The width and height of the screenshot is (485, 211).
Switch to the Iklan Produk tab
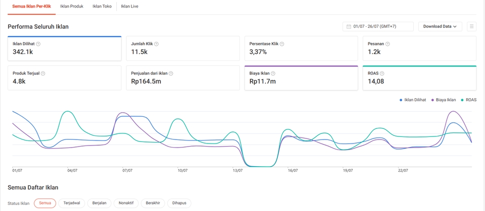coord(72,7)
